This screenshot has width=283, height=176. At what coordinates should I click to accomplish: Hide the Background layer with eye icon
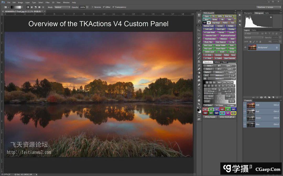tap(245, 47)
